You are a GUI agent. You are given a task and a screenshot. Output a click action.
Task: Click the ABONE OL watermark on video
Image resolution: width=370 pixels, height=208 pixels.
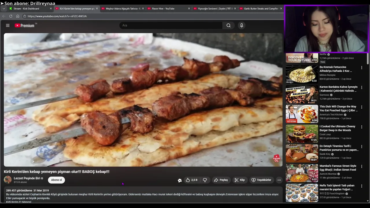(x=277, y=158)
